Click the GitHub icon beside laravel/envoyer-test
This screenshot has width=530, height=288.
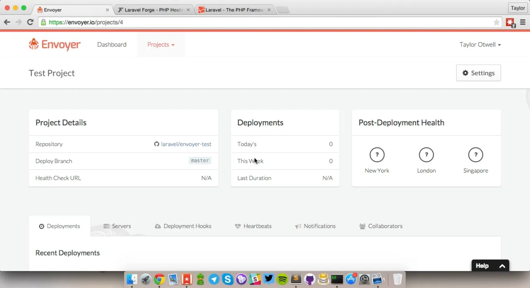click(157, 144)
